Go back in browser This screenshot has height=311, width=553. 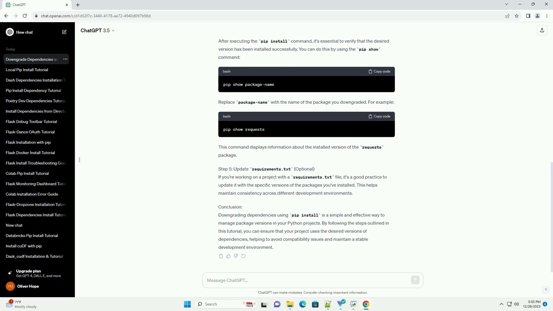tap(6, 16)
